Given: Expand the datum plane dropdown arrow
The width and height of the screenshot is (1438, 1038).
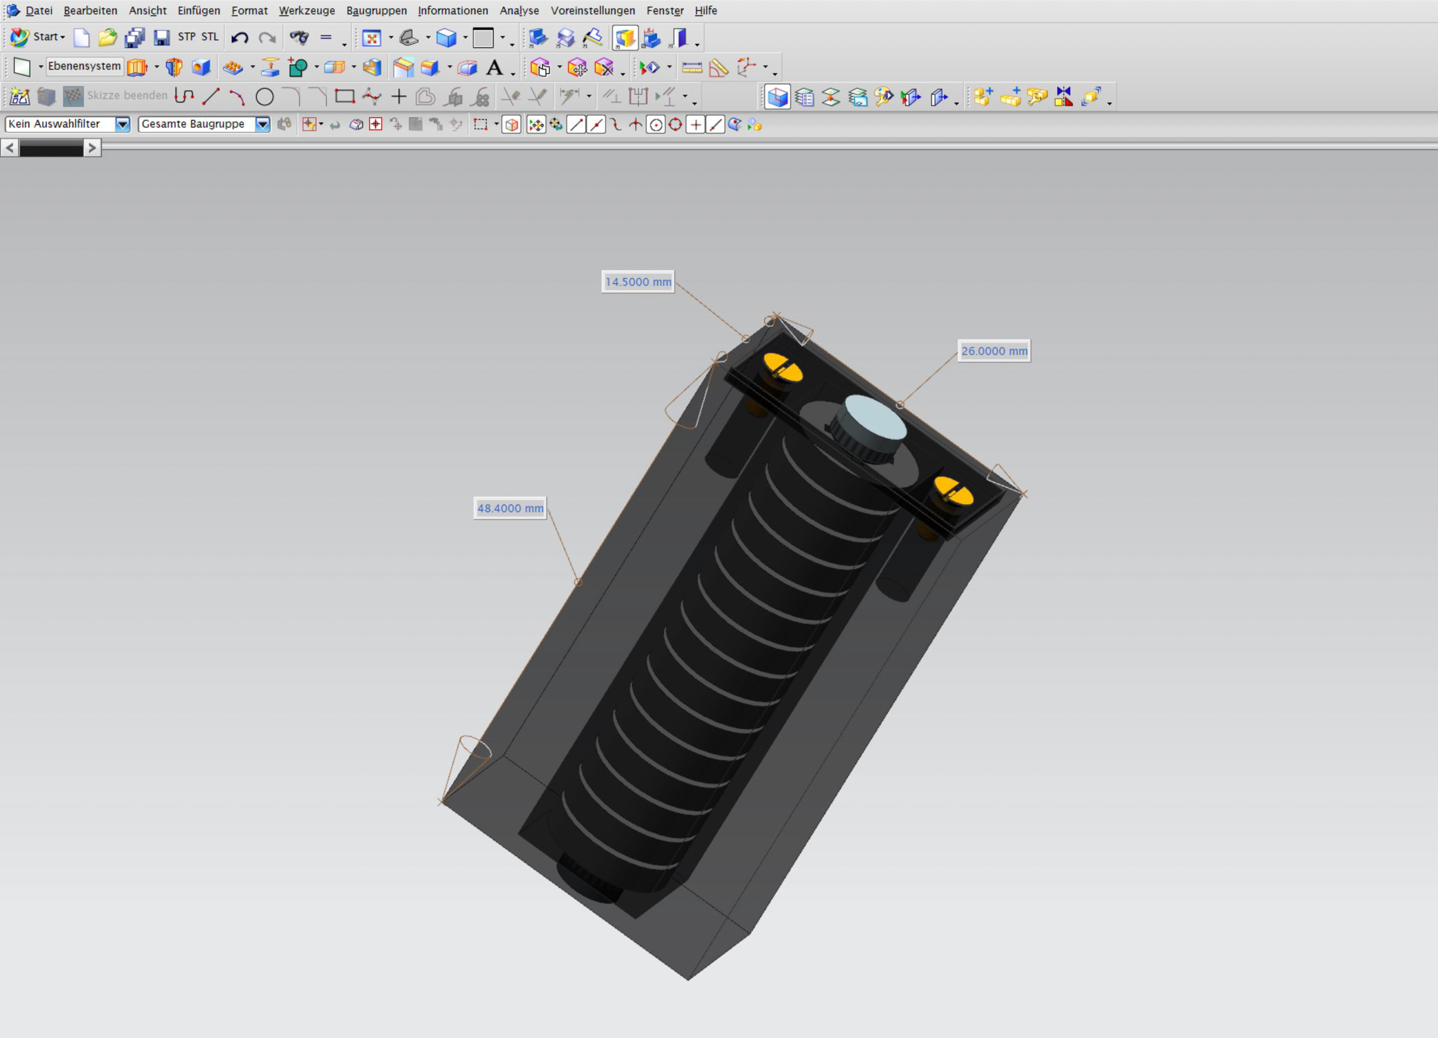Looking at the screenshot, I should (x=40, y=67).
